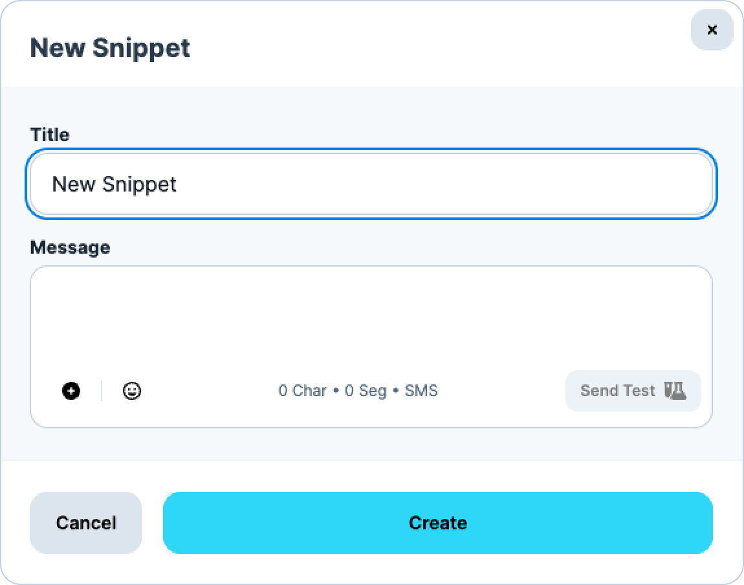Click the plus icon to insert content
The width and height of the screenshot is (744, 585).
(71, 391)
